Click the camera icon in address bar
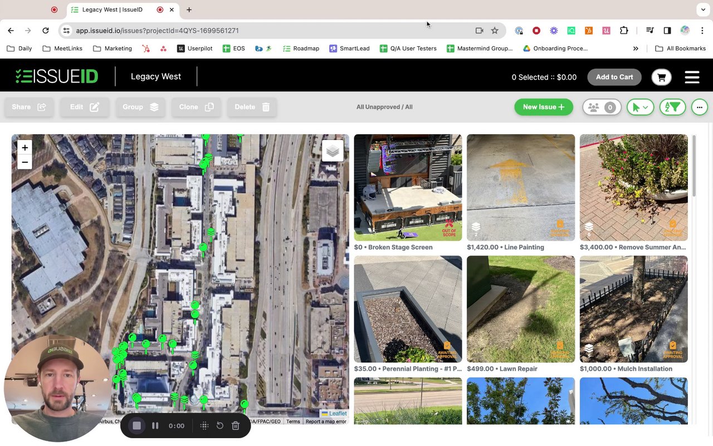Viewport: 713px width, 446px height. click(x=479, y=31)
